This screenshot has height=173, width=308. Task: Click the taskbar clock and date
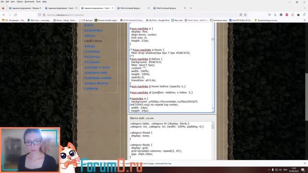coord(294,170)
